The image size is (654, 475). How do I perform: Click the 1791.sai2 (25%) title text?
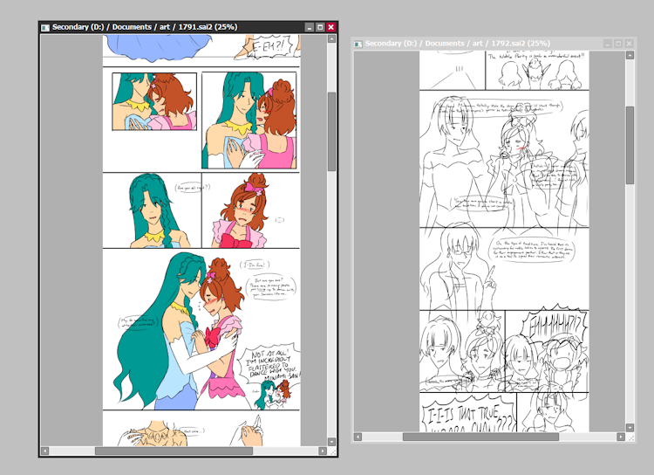pyautogui.click(x=208, y=27)
